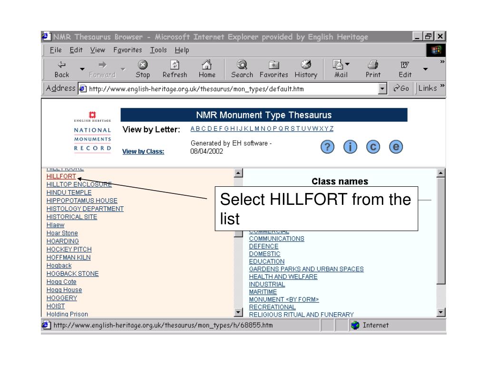Expand the Back button history dropdown

point(82,69)
